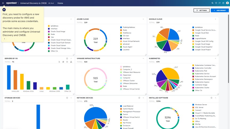
Task: Click the Kubernetes total value 579
Action: [158, 62]
